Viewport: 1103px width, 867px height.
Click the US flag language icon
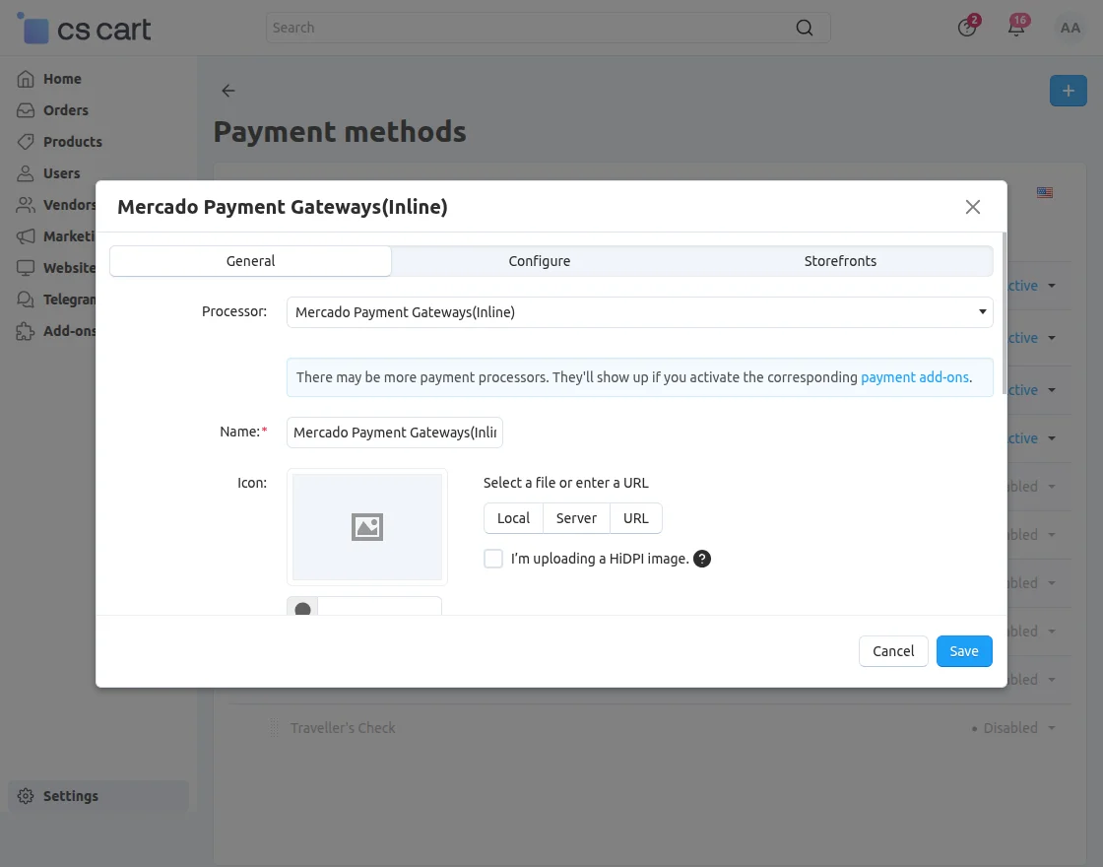(1045, 192)
